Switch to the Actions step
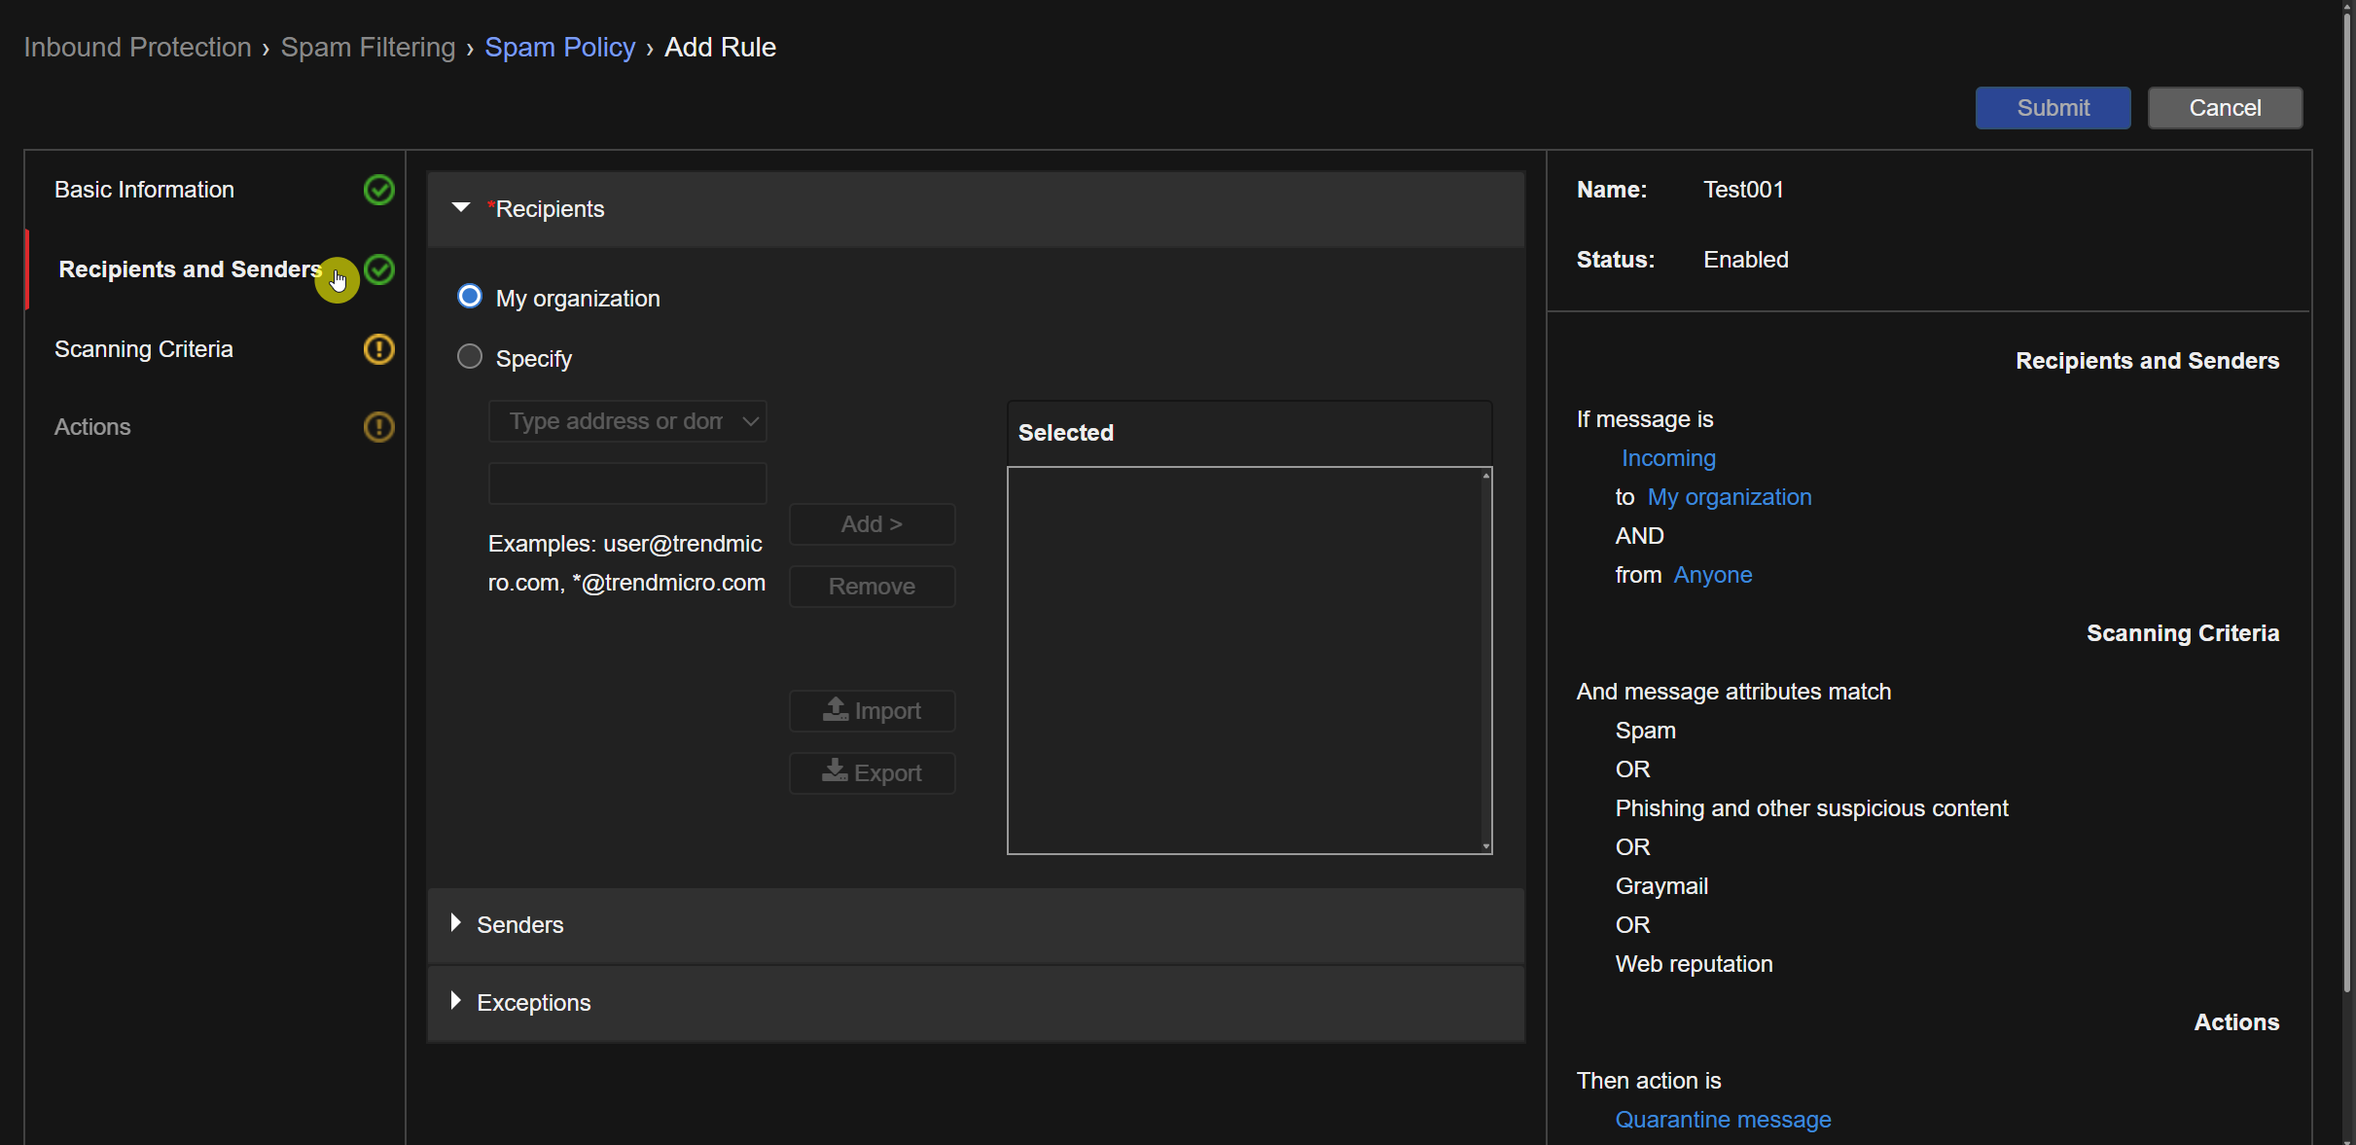This screenshot has width=2356, height=1145. (92, 427)
